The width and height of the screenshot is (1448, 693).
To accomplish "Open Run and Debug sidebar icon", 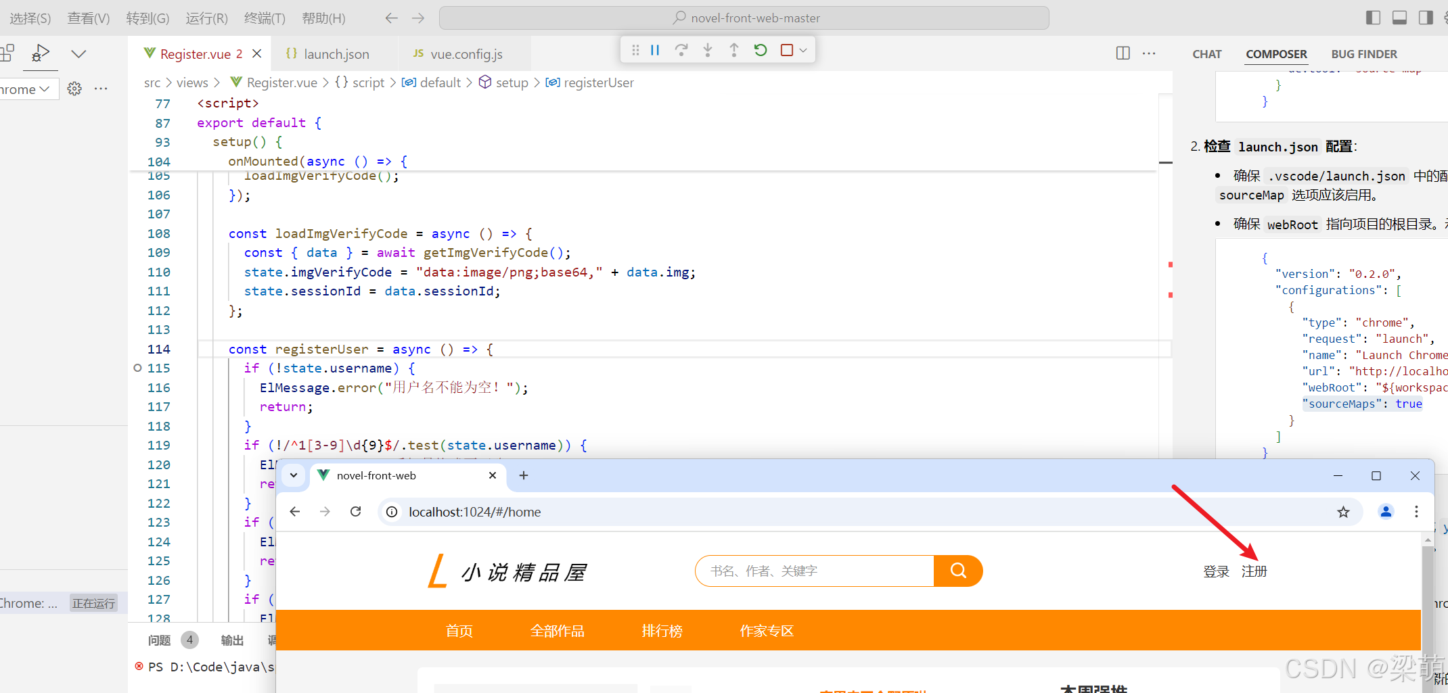I will (41, 53).
